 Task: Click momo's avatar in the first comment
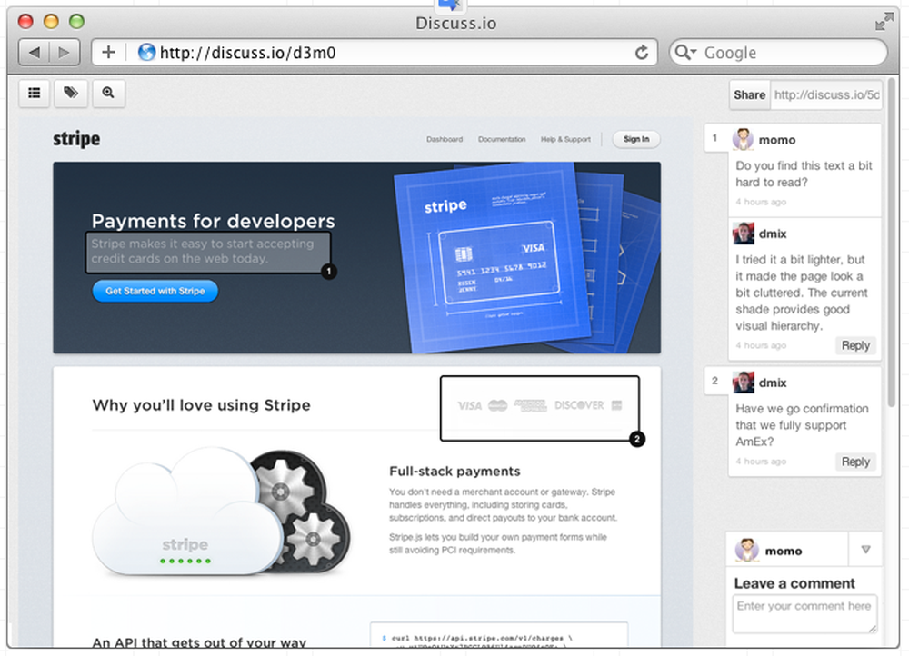pos(744,140)
